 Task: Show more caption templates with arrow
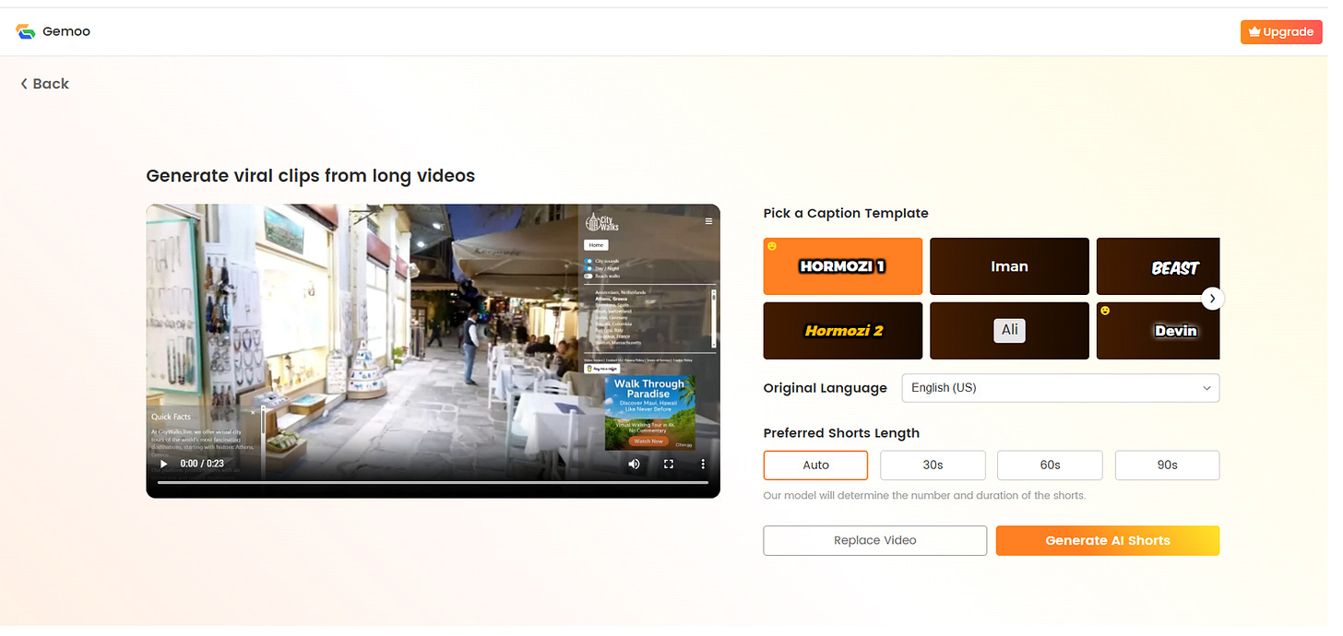(x=1213, y=299)
